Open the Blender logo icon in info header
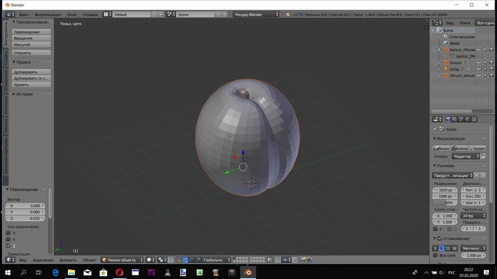 [287, 14]
